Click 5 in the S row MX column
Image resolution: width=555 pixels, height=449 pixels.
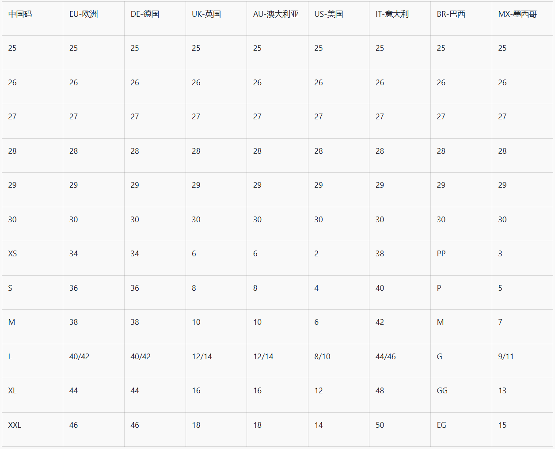[500, 288]
